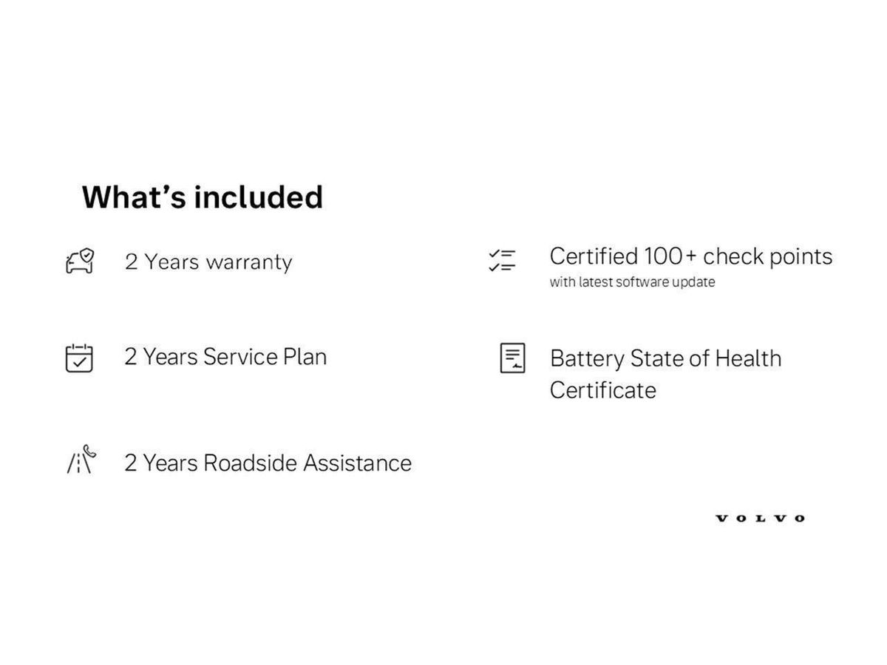Viewport: 887px width, 665px height.
Task: Select the calendar checkmark Service Plan icon
Action: pos(79,358)
